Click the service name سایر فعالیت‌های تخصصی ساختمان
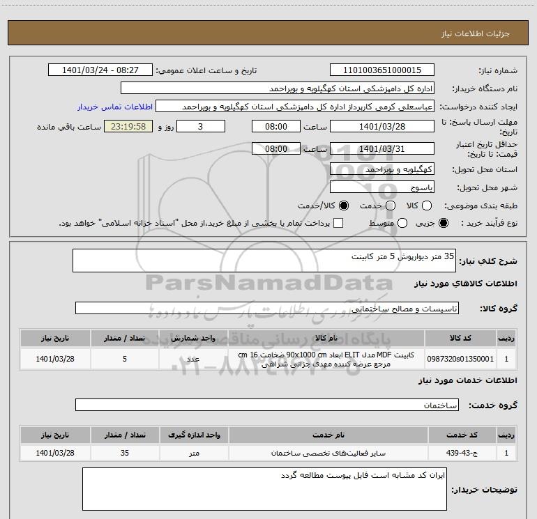The height and width of the screenshot is (519, 537). 328,453
